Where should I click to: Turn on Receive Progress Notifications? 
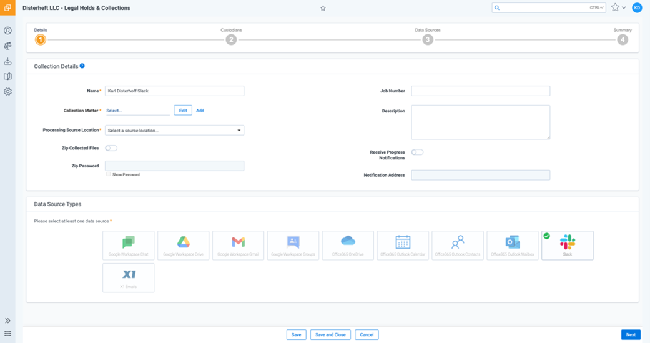tap(417, 152)
